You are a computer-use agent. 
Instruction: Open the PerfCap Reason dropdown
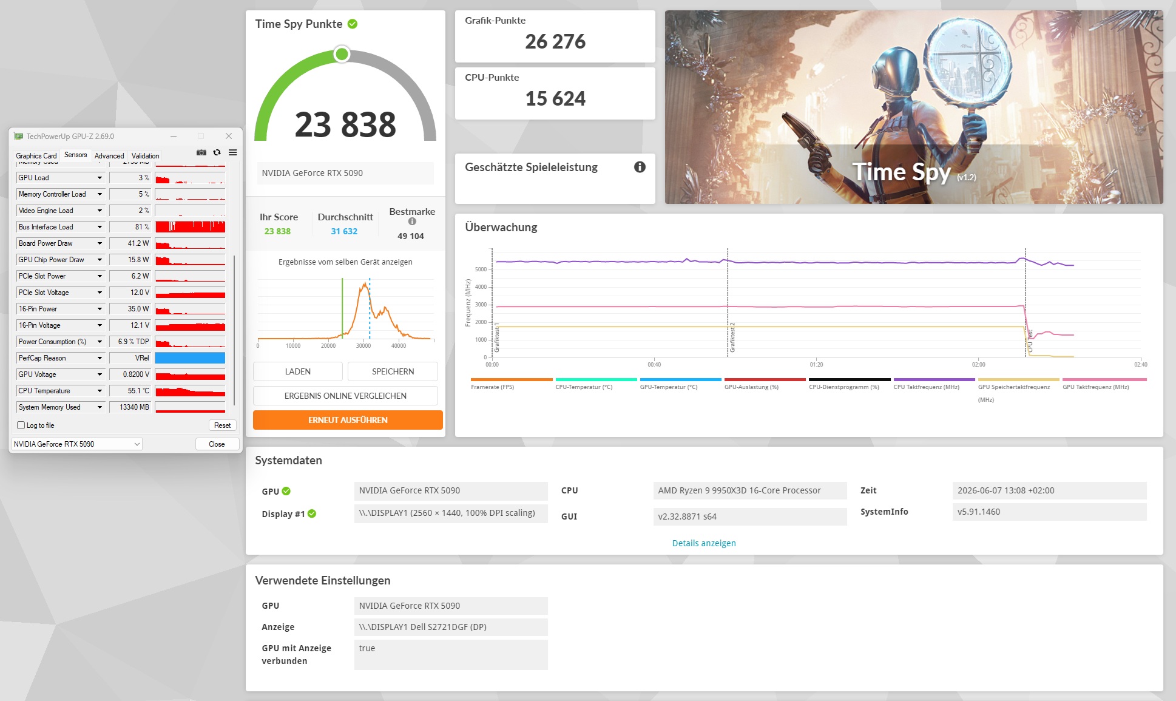point(100,358)
